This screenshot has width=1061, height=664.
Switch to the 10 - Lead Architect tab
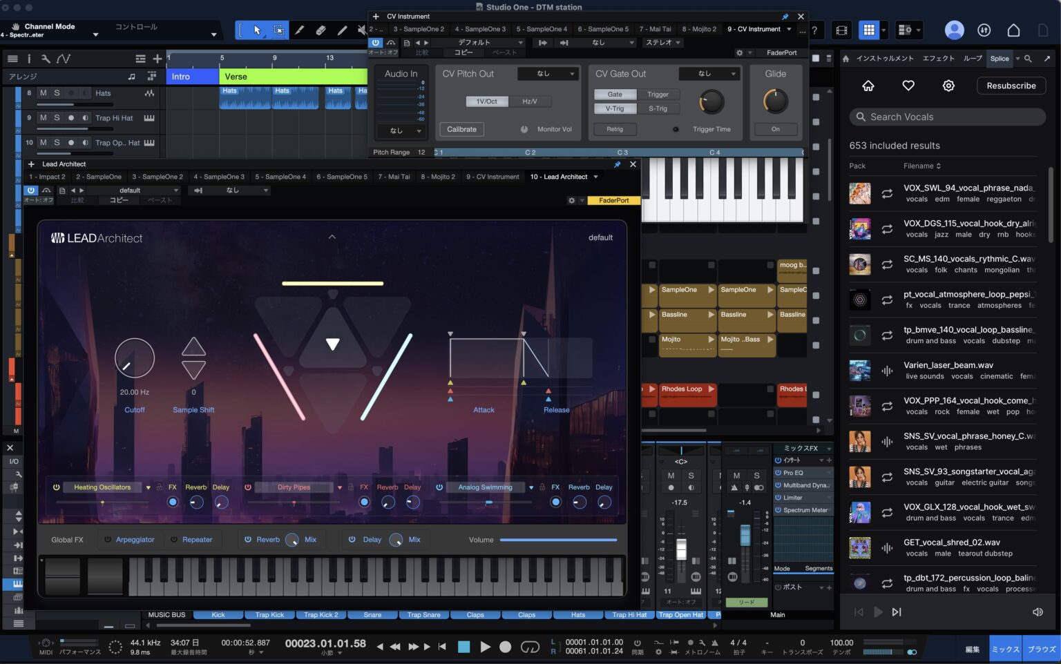click(x=563, y=176)
